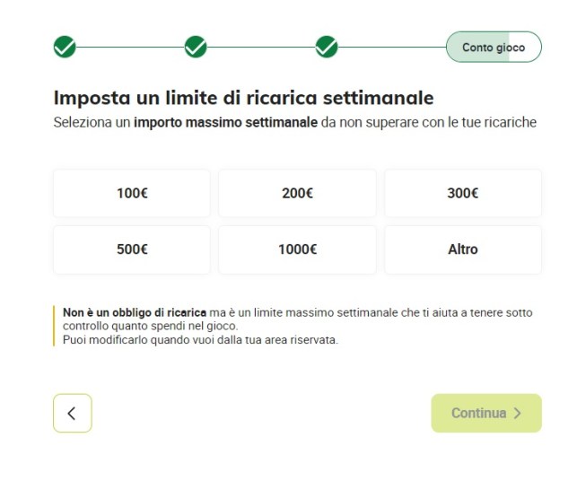Choose the 200€ weekly limit option
Image resolution: width=577 pixels, height=481 pixels.
click(297, 193)
